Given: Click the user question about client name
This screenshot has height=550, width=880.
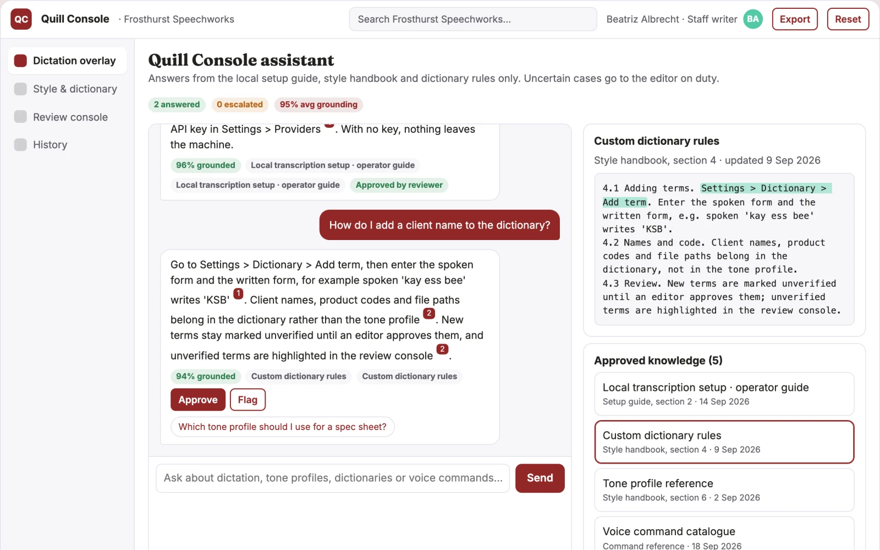Looking at the screenshot, I should [x=439, y=225].
